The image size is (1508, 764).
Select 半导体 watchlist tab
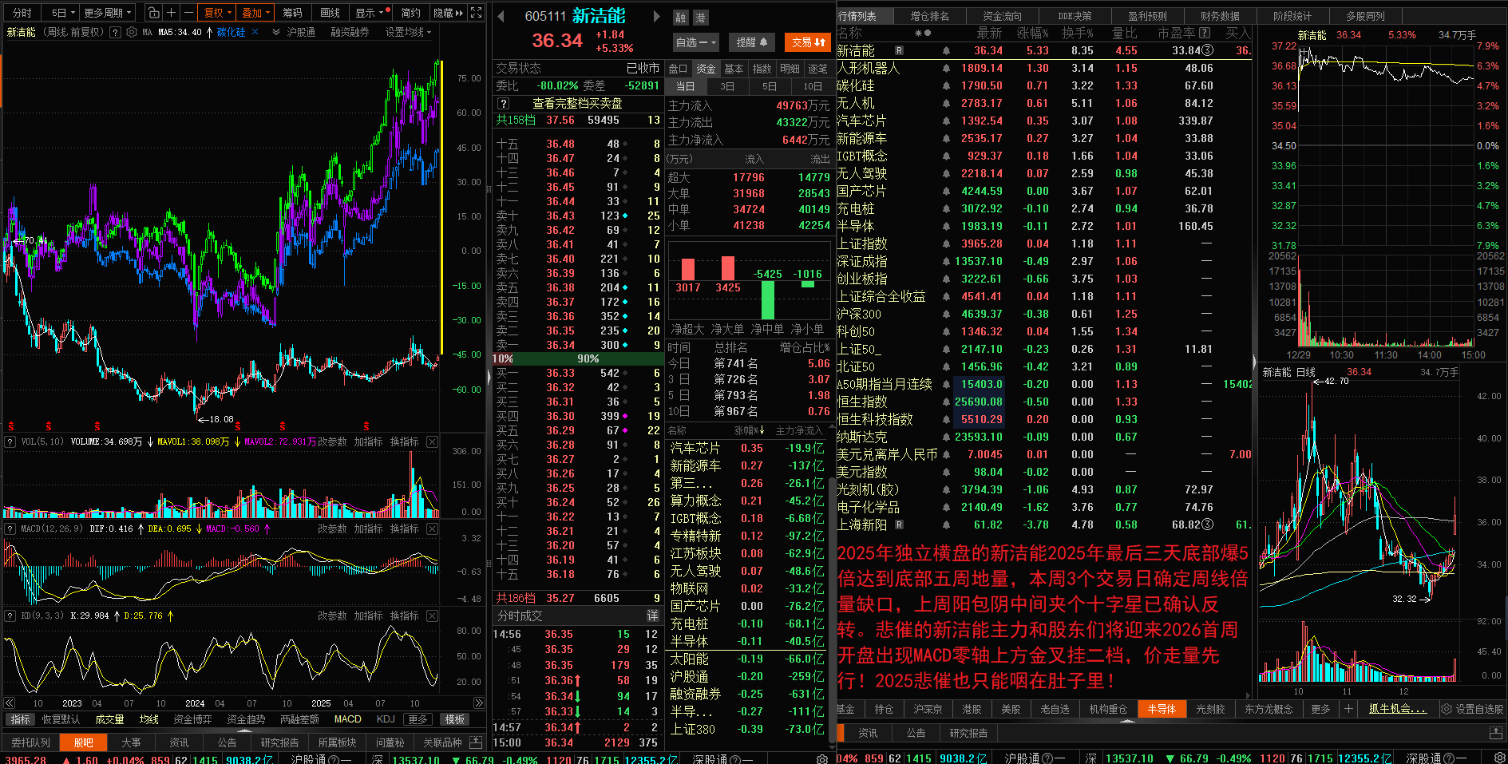click(1162, 709)
